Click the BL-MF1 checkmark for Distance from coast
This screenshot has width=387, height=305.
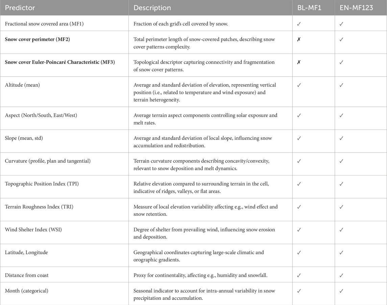(299, 275)
